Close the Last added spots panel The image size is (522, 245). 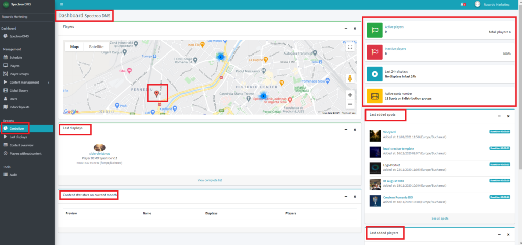point(508,116)
